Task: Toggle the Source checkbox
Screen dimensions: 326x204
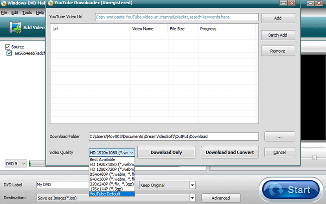Action: tap(8, 47)
